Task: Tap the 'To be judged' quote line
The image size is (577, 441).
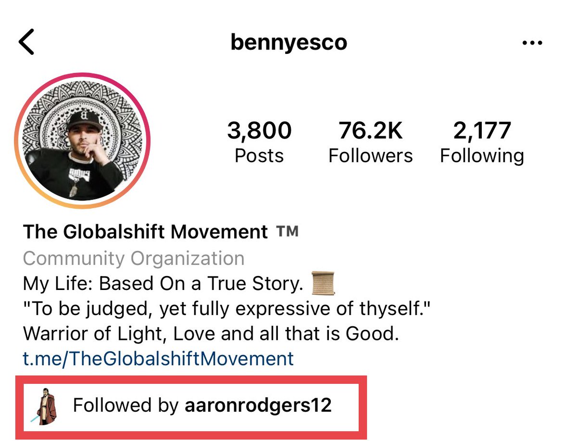Action: tap(226, 309)
